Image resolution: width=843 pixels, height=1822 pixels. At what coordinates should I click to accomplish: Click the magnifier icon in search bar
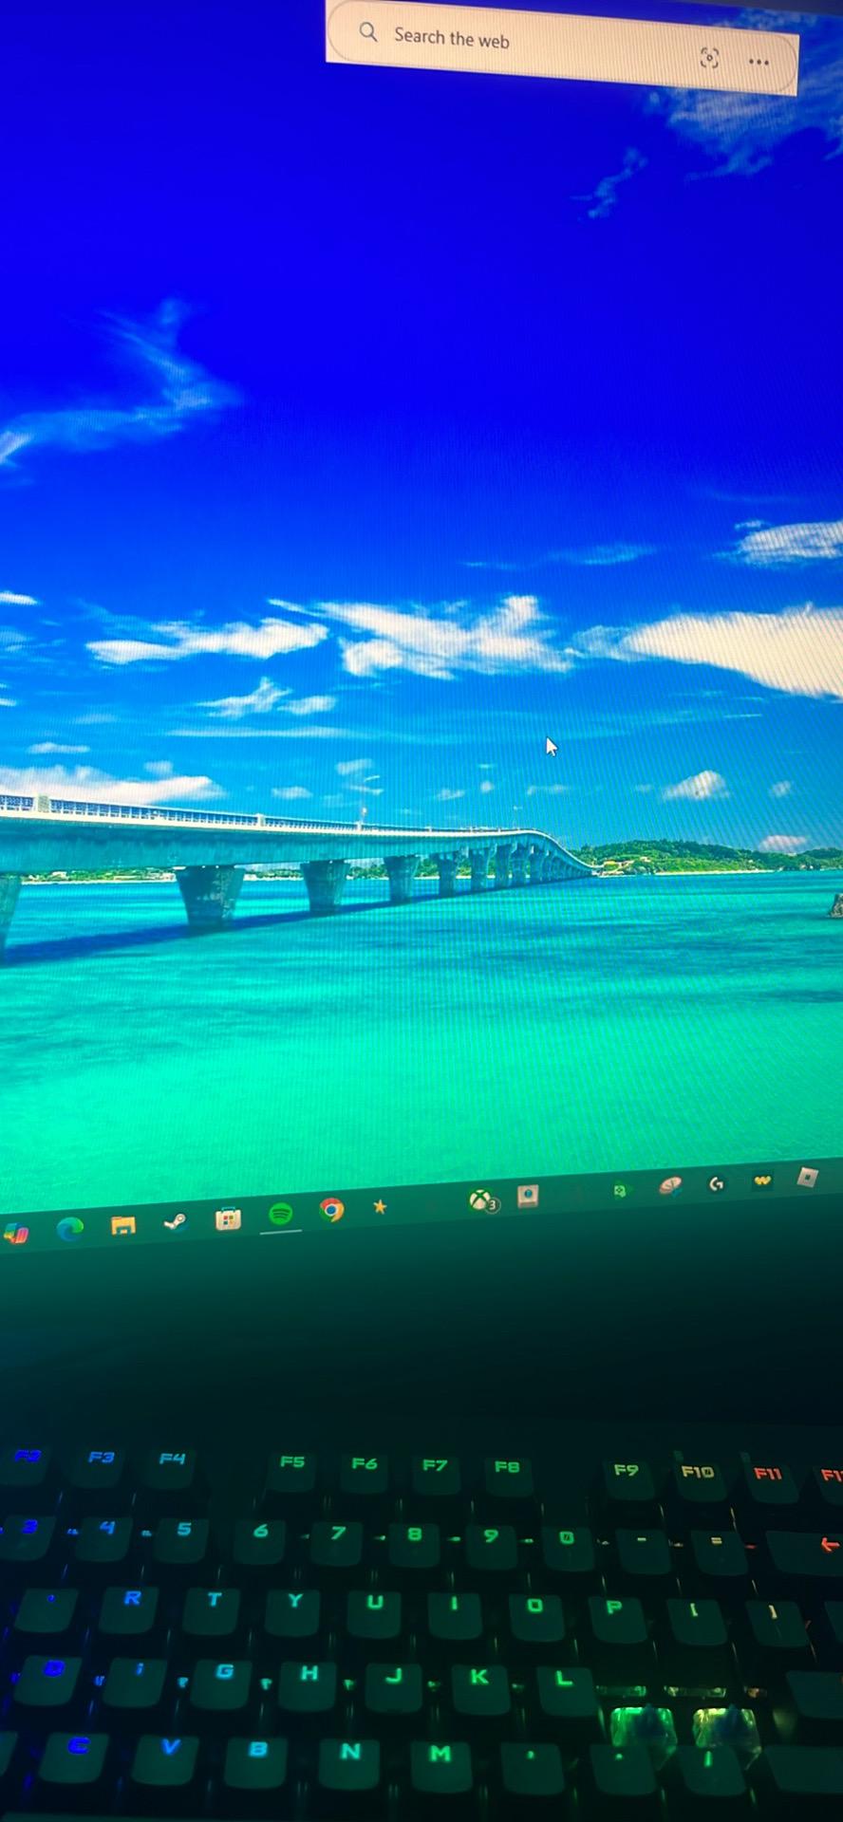click(x=368, y=32)
